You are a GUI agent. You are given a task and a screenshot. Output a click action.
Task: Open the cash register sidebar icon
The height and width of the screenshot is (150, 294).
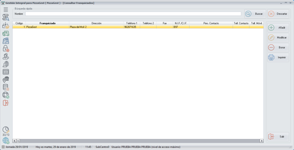[x=6, y=41]
